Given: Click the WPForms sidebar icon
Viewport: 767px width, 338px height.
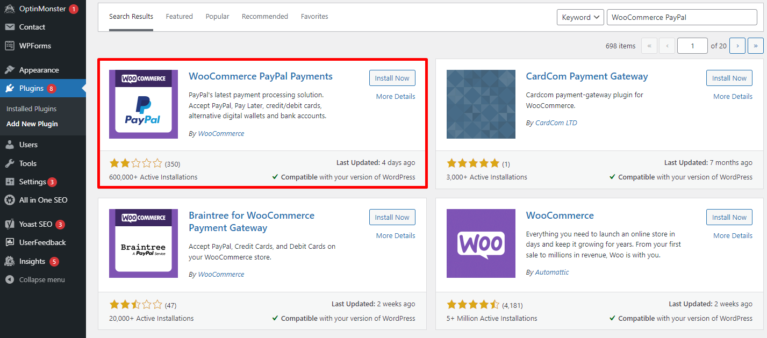Looking at the screenshot, I should [10, 46].
